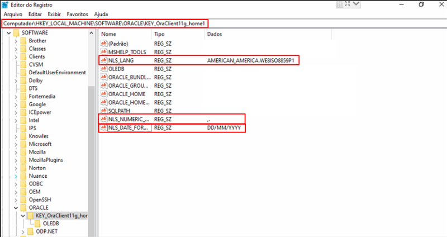Expand the Microsoft tree node

16,144
